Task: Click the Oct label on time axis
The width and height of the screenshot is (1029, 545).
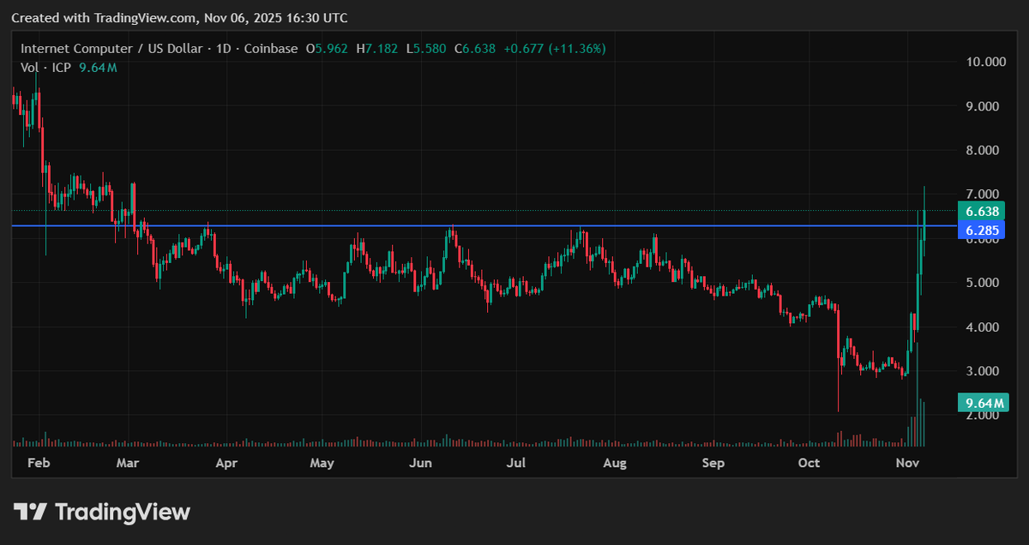Action: 809,464
